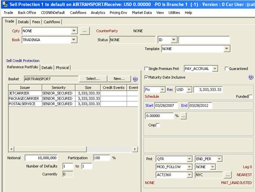Click the application icon in the title bar
Screen dimensions: 255x192
coord(5,4)
